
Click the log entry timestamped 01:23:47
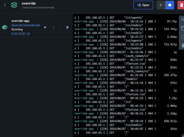pyautogui.click(x=126, y=60)
